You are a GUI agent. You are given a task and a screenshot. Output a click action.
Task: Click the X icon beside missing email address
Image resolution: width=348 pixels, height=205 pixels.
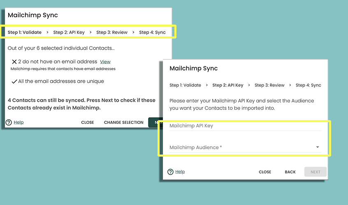(x=14, y=61)
